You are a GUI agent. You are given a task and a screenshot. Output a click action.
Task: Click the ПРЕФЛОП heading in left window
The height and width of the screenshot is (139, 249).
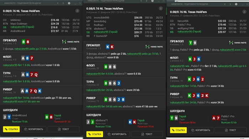coord(10,40)
